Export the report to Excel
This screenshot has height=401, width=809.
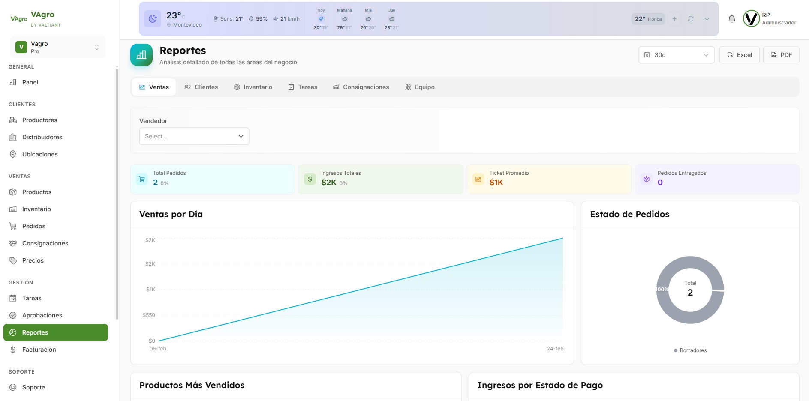(740, 55)
